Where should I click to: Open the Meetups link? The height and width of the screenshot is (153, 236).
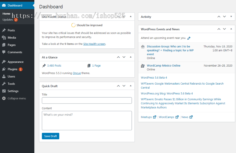(146, 117)
